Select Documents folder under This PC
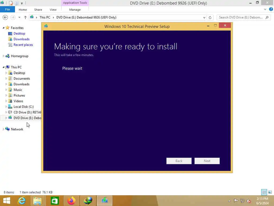 pyautogui.click(x=22, y=79)
